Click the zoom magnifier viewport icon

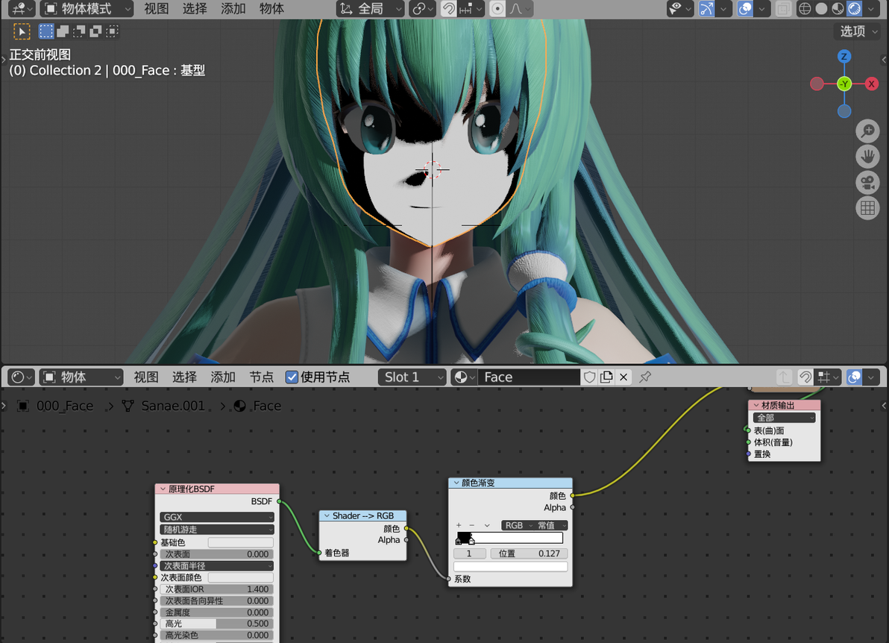pos(867,131)
